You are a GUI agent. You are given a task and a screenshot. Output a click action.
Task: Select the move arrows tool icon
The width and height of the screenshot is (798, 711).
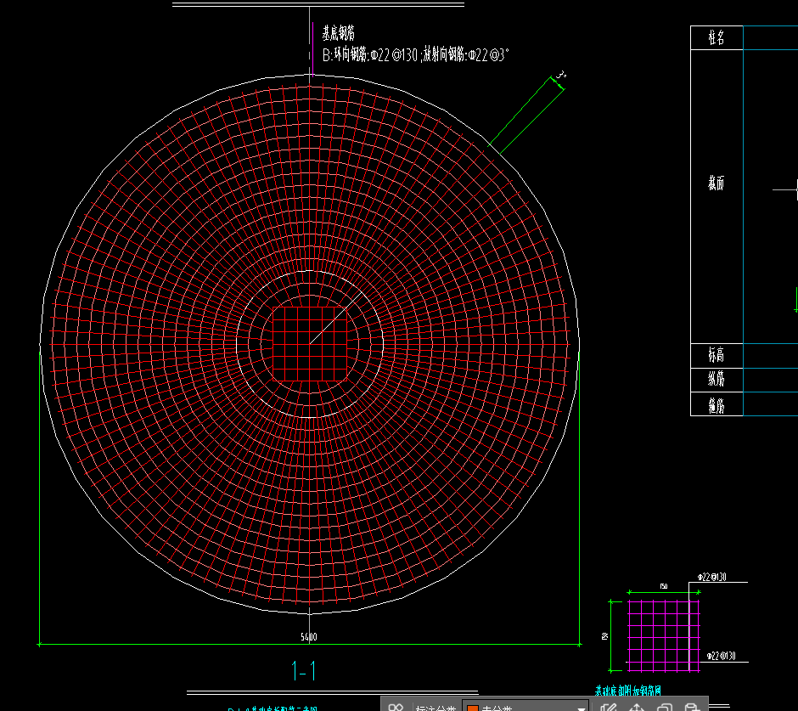(636, 707)
